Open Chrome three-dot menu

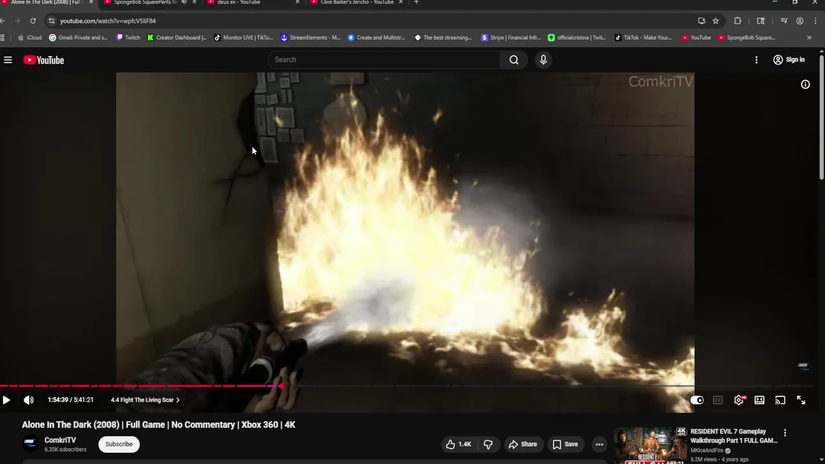coord(815,21)
